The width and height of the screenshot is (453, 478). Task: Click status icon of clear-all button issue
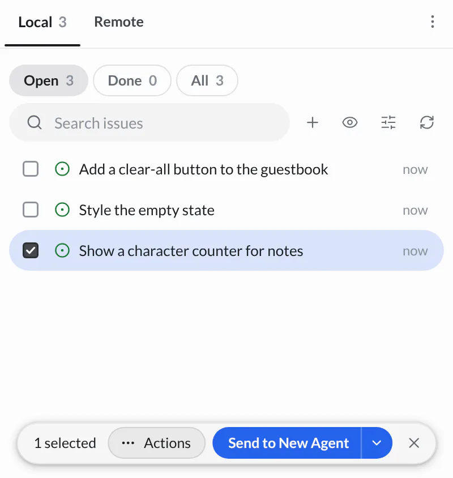[x=62, y=169]
